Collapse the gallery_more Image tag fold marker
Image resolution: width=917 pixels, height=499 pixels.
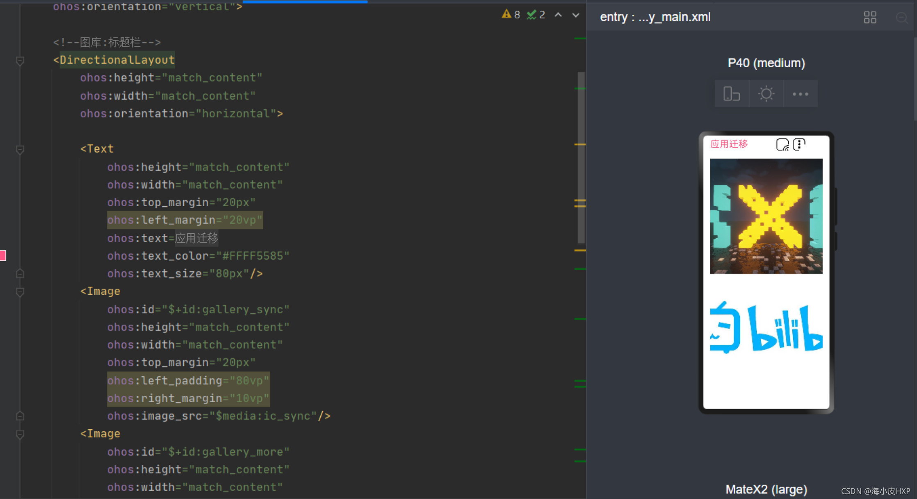[x=20, y=434]
